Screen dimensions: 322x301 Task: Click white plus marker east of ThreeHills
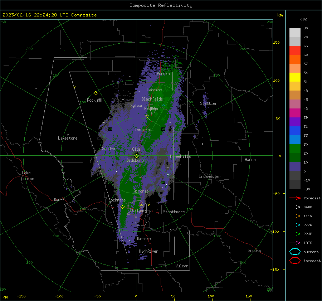202,144
